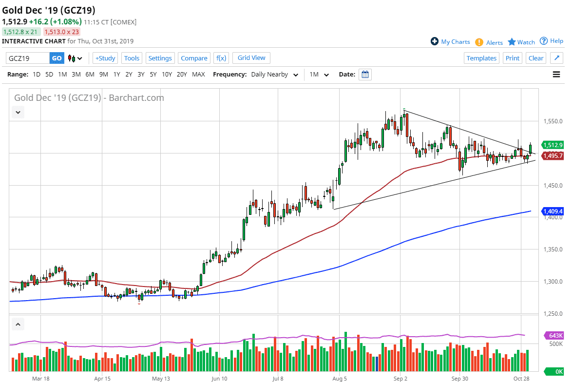Click the GCZ19 symbol input field
The width and height of the screenshot is (573, 382).
pyautogui.click(x=28, y=58)
